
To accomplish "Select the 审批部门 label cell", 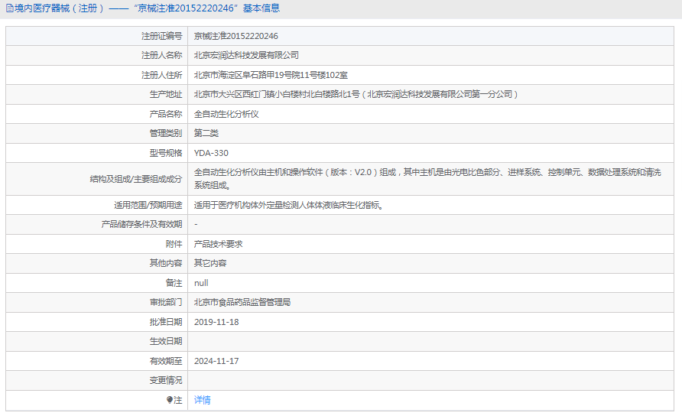I will [96, 302].
